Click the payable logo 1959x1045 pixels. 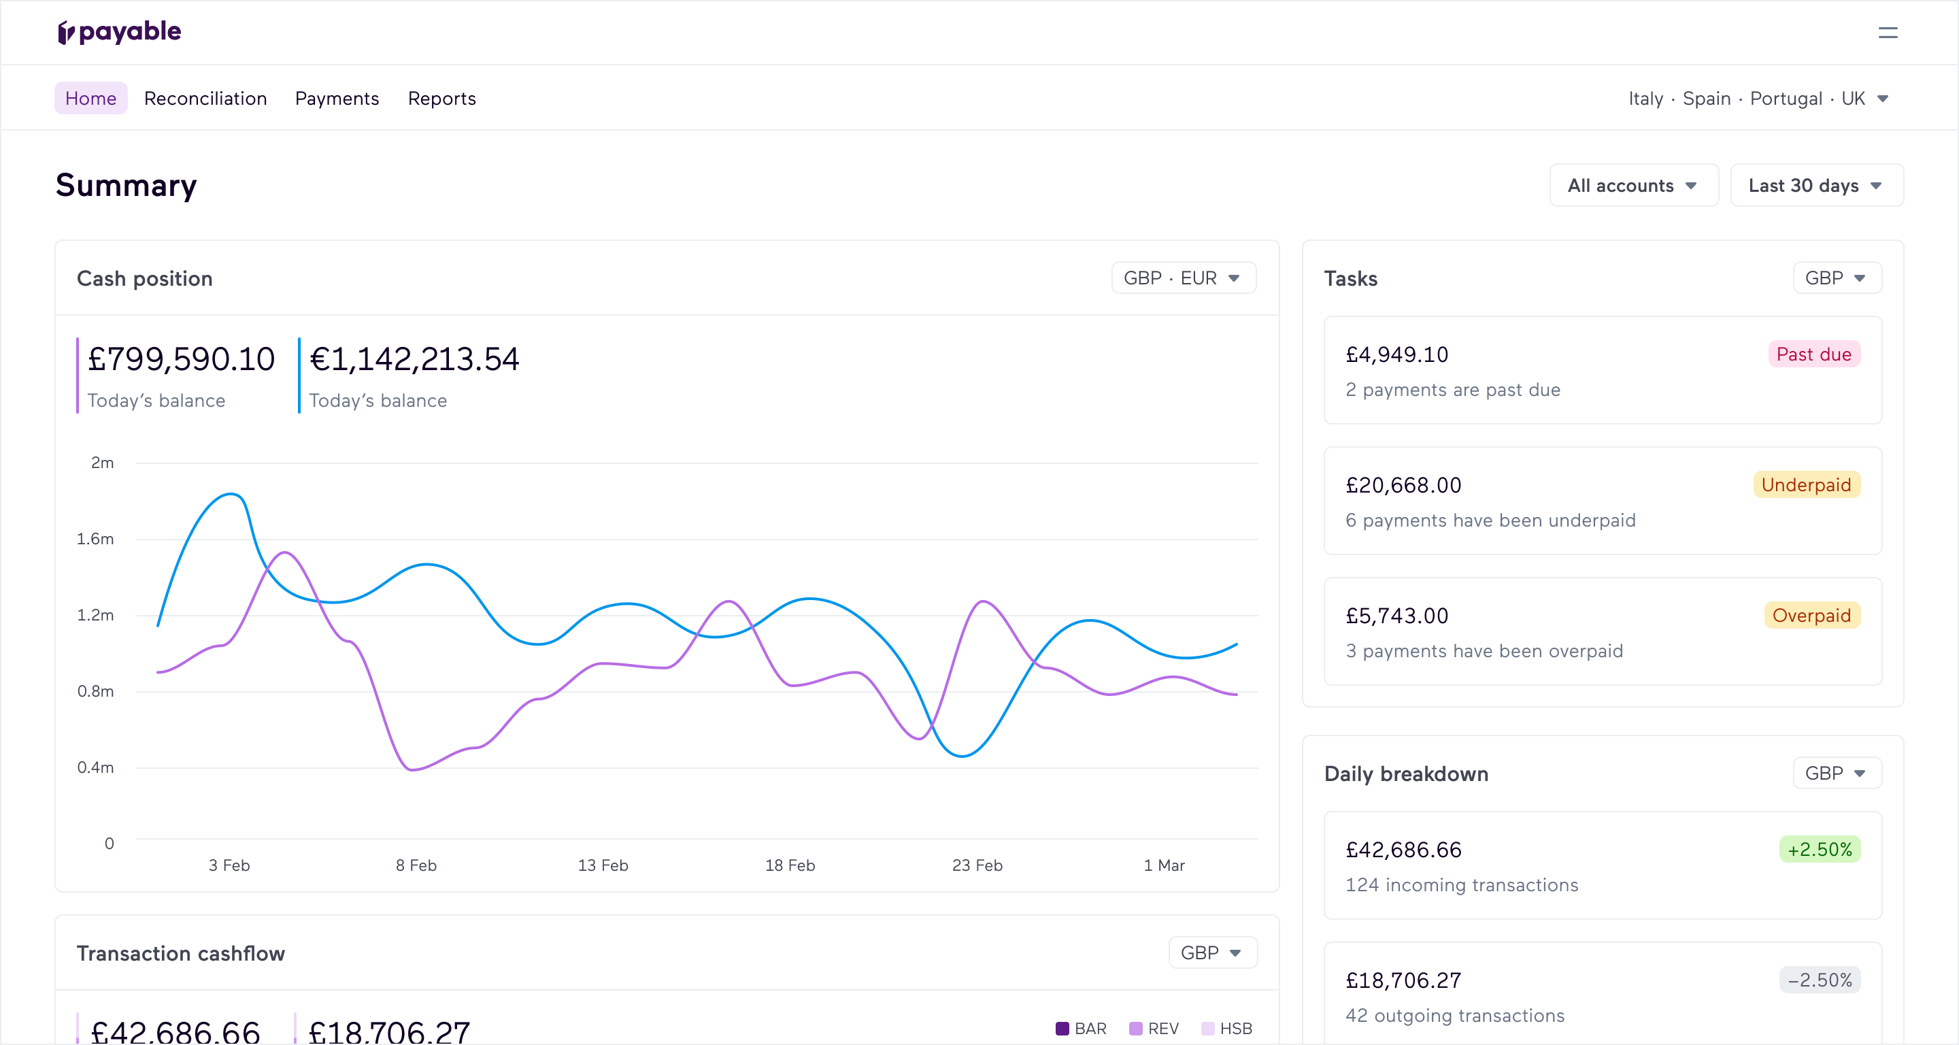pyautogui.click(x=120, y=32)
